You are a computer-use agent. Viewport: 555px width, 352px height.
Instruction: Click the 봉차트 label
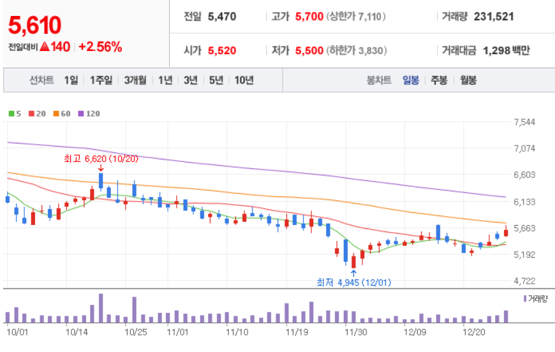[x=379, y=80]
